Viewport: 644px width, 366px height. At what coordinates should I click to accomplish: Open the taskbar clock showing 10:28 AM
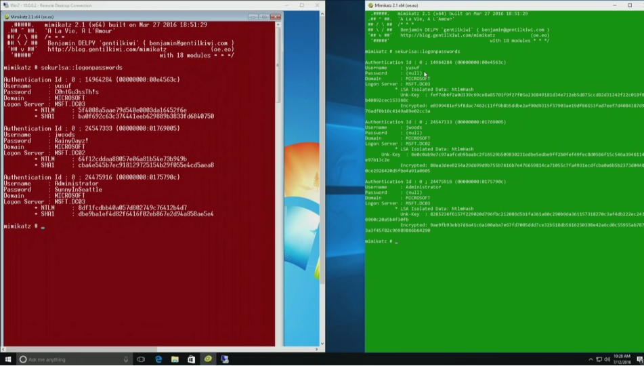(622, 359)
